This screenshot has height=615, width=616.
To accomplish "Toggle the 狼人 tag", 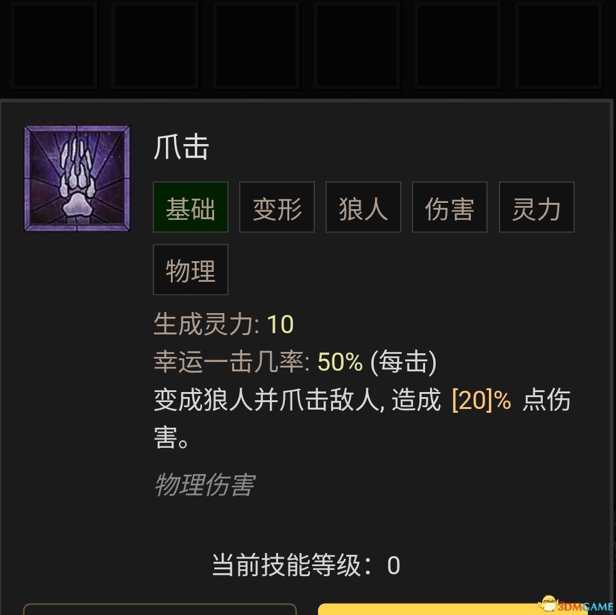I will 363,207.
